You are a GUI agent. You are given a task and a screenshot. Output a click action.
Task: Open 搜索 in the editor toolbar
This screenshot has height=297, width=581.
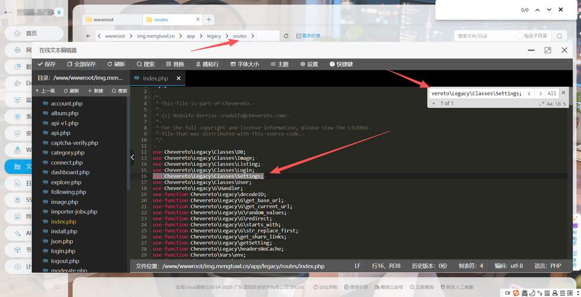pyautogui.click(x=146, y=64)
